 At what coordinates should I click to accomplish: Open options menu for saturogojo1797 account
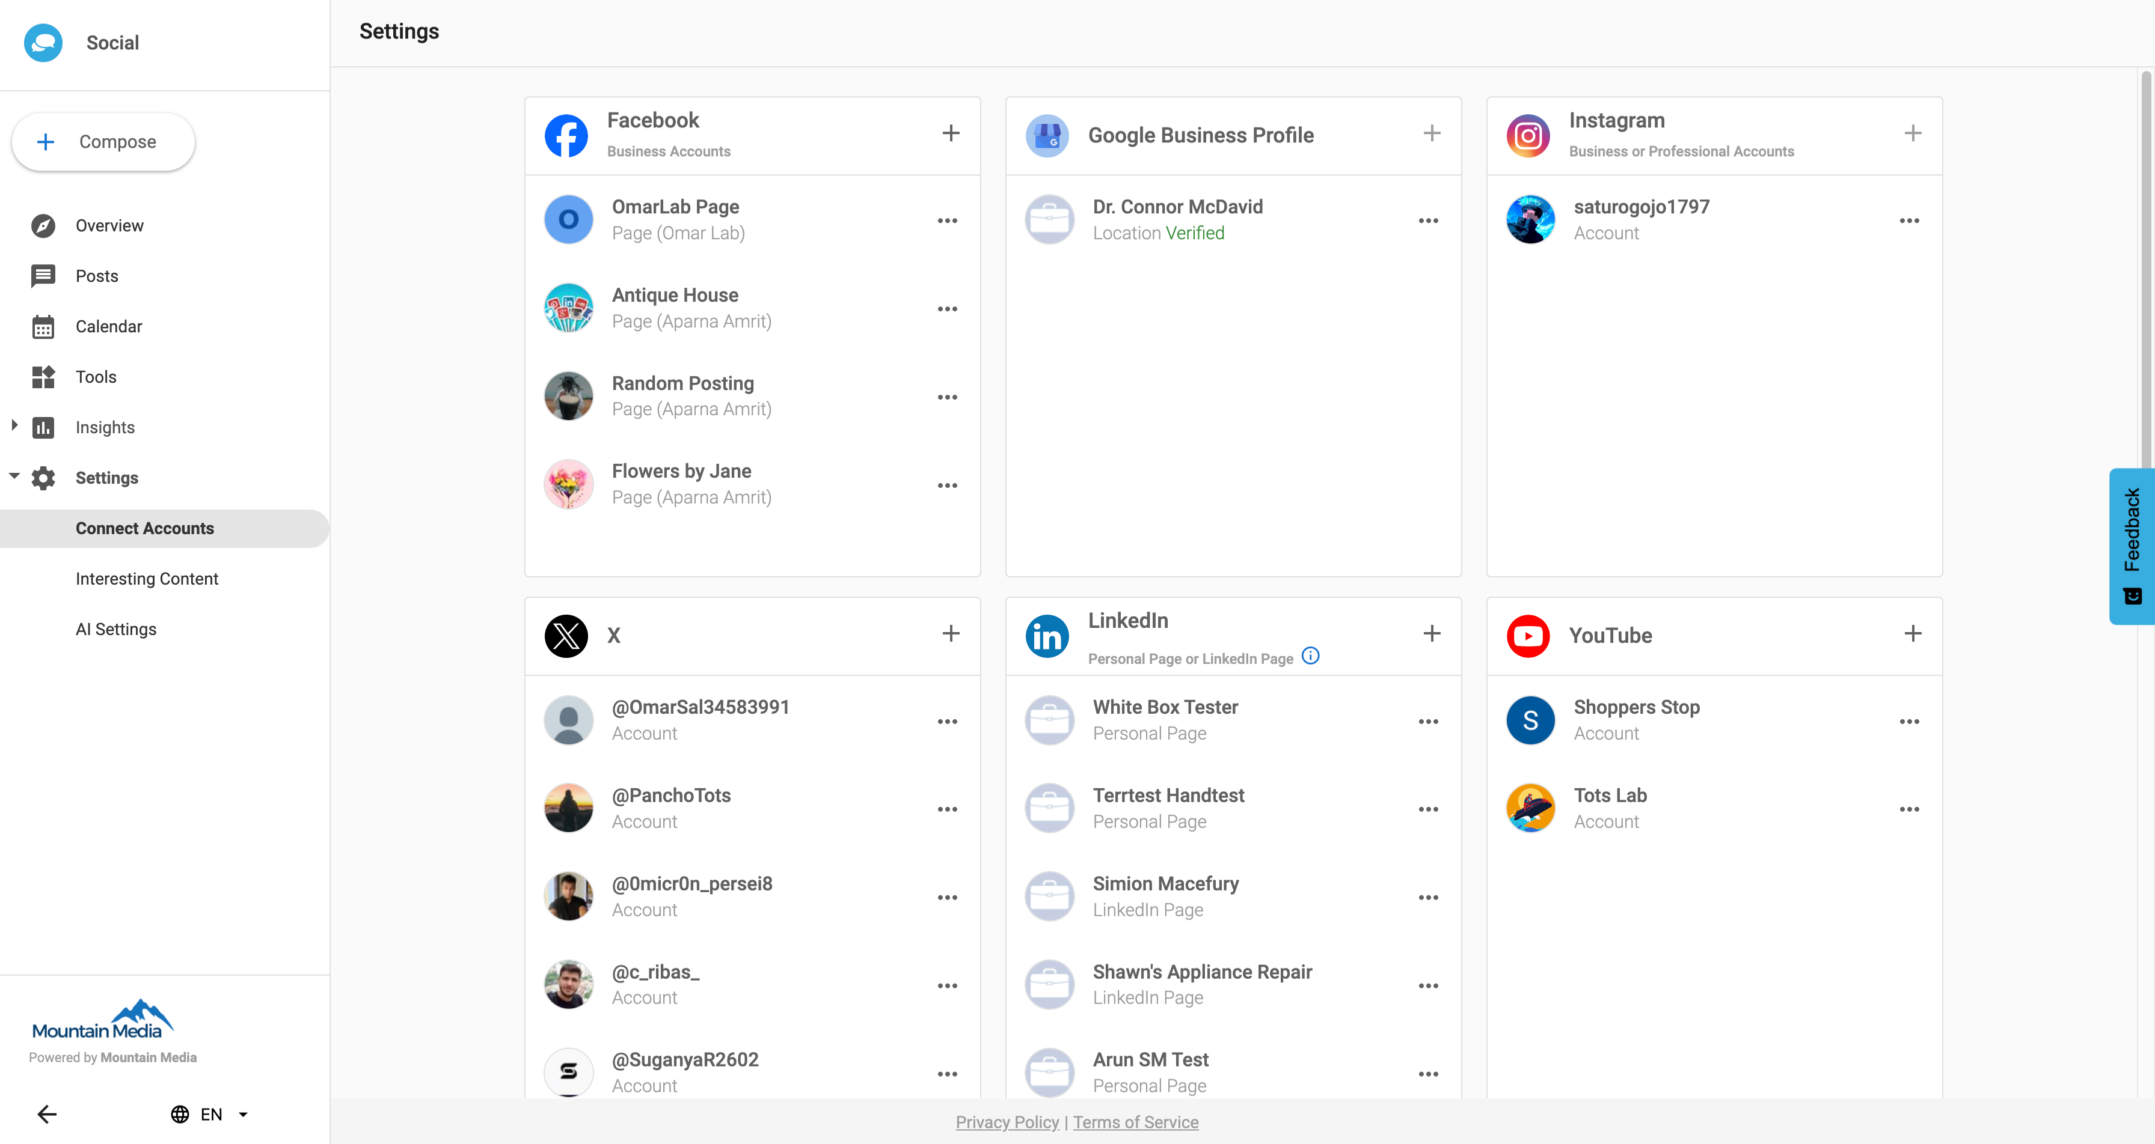click(1910, 220)
